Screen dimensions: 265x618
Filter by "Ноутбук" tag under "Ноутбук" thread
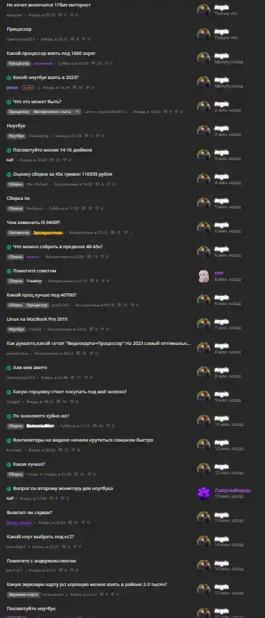click(16, 136)
